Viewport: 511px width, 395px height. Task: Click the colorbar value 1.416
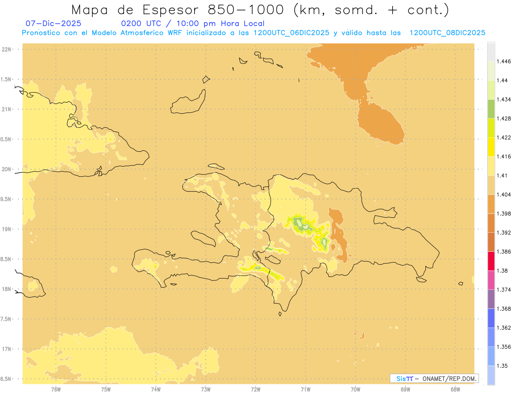[x=504, y=156]
